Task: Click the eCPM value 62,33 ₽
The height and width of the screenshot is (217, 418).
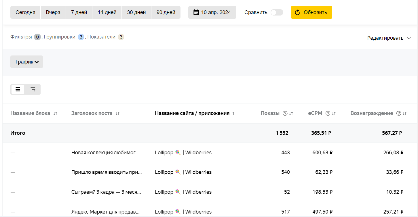Action: tap(324, 172)
